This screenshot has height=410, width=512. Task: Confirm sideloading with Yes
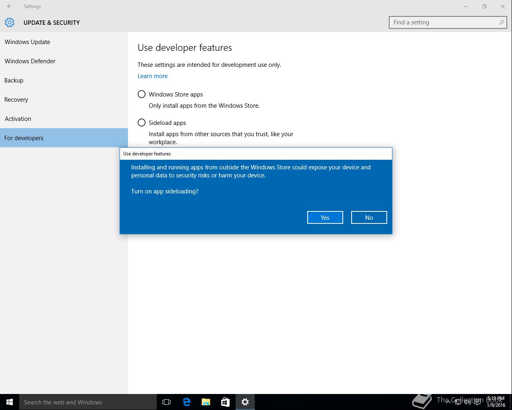tap(325, 217)
